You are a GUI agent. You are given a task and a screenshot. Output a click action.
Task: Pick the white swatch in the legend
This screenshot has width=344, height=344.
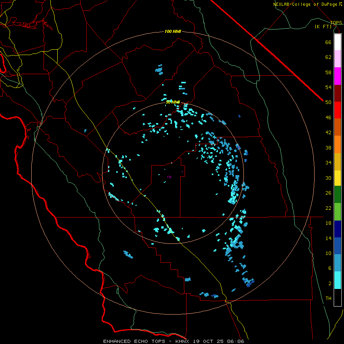point(338,42)
